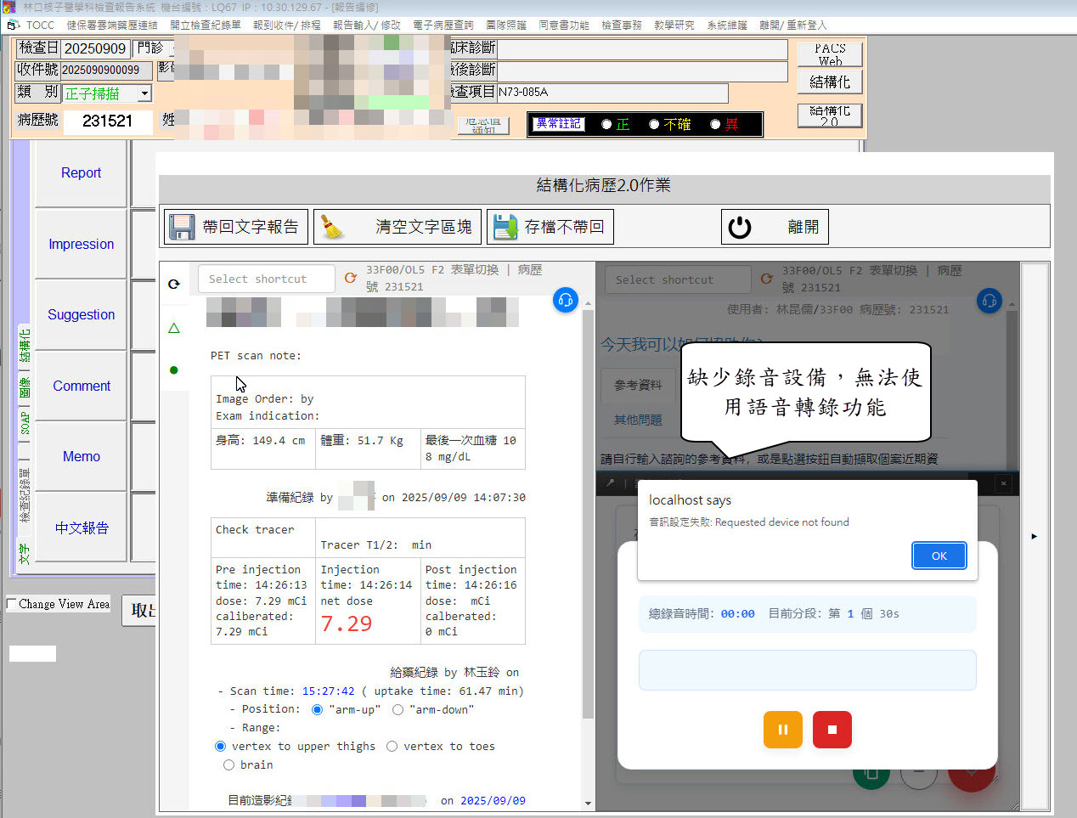Click OK in the localhost says dialog

click(x=939, y=556)
